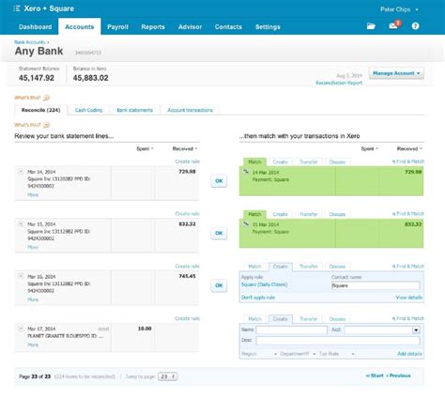Image resolution: width=445 pixels, height=398 pixels.
Task: Click the Bank Accounts breadcrumb link
Action: (x=30, y=42)
